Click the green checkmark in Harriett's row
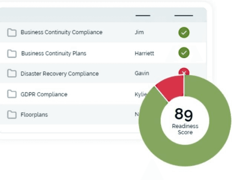The height and width of the screenshot is (180, 232). coord(184,53)
